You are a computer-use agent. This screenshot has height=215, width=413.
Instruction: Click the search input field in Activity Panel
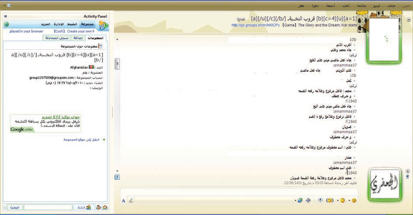[x=48, y=207]
